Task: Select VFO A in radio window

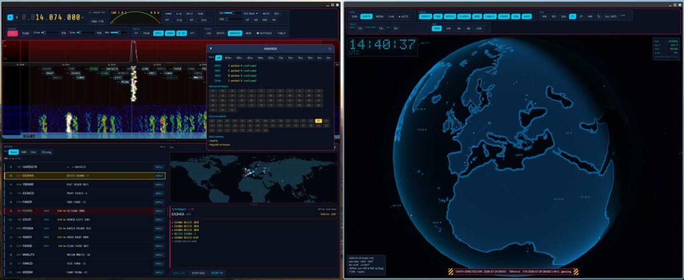Action: (x=10, y=17)
